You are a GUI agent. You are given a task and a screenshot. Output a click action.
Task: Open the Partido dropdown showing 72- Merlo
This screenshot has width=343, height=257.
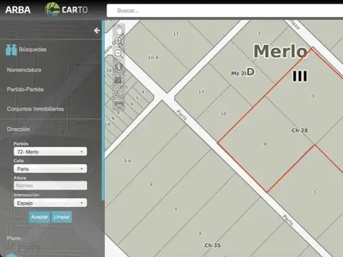tap(50, 151)
